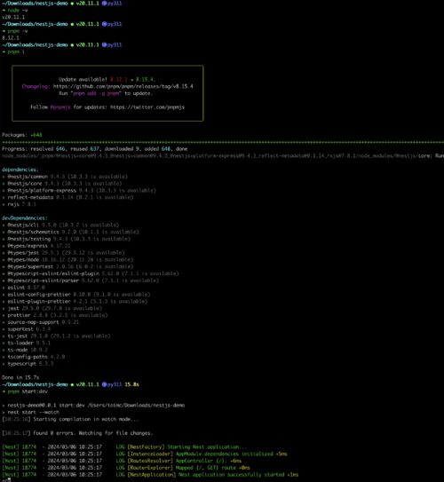Click the "@types/supertest 2.0.16" entry
Screen dimensions: 444x482
point(67,267)
